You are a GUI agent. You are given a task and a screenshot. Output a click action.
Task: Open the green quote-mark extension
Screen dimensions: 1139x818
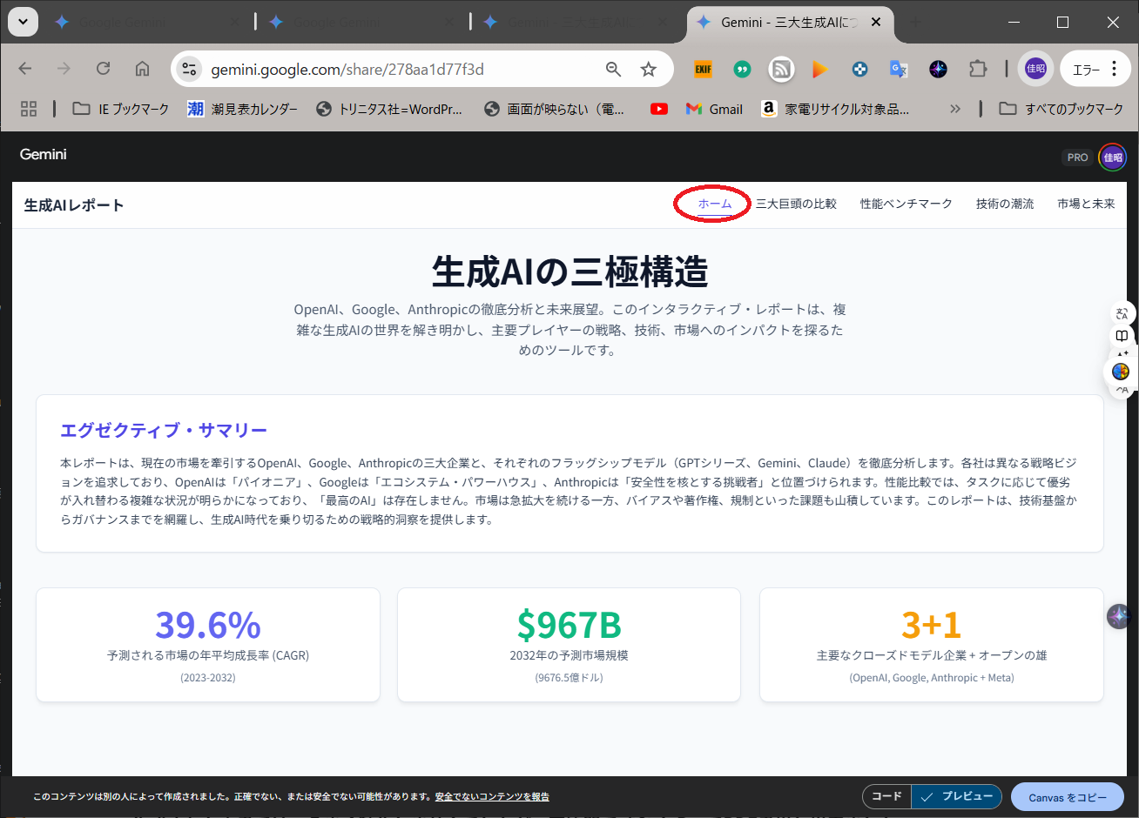coord(742,70)
